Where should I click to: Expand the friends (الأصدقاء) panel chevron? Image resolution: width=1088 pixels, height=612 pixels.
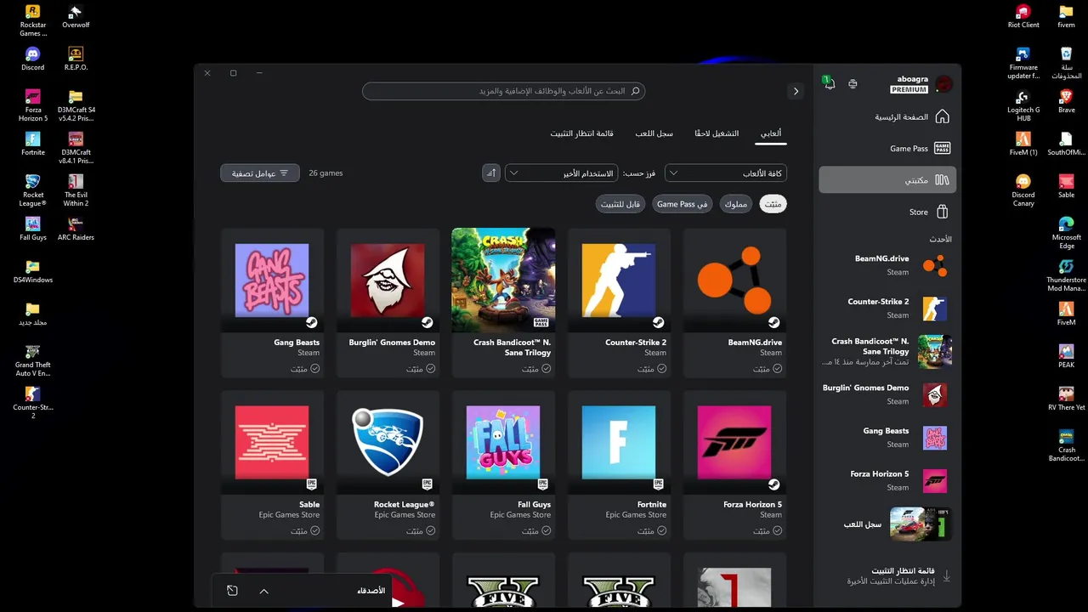tap(263, 591)
